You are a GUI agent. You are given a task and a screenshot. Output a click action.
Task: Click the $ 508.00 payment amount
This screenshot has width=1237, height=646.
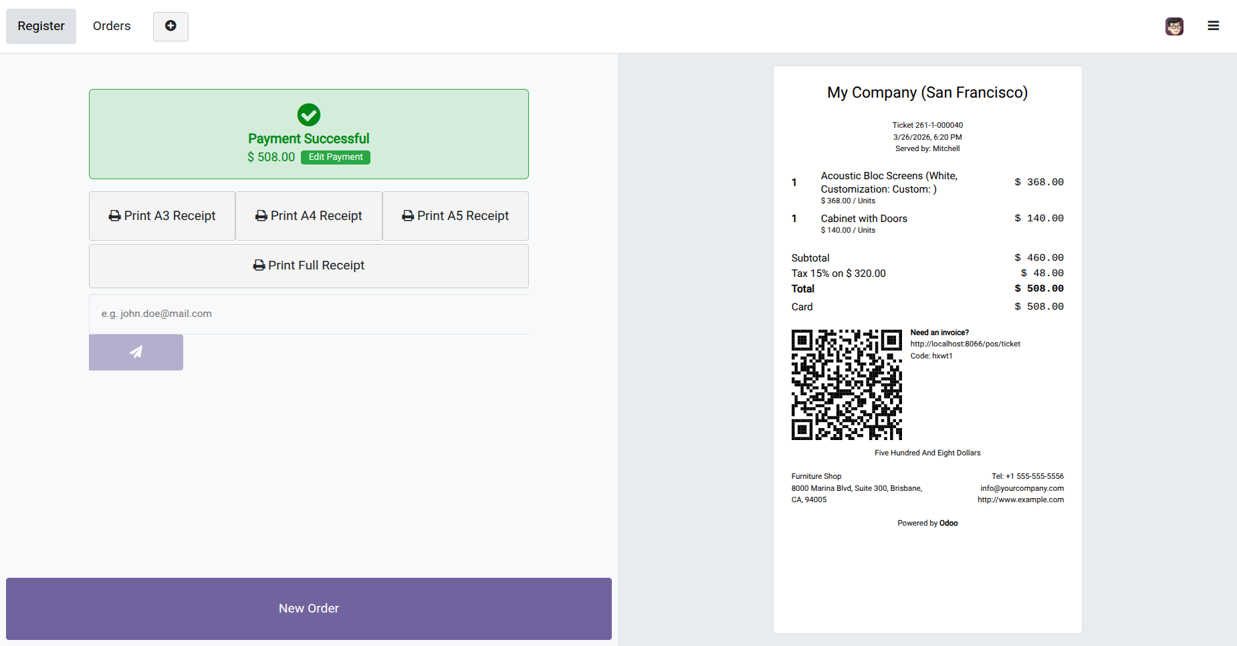tap(271, 157)
